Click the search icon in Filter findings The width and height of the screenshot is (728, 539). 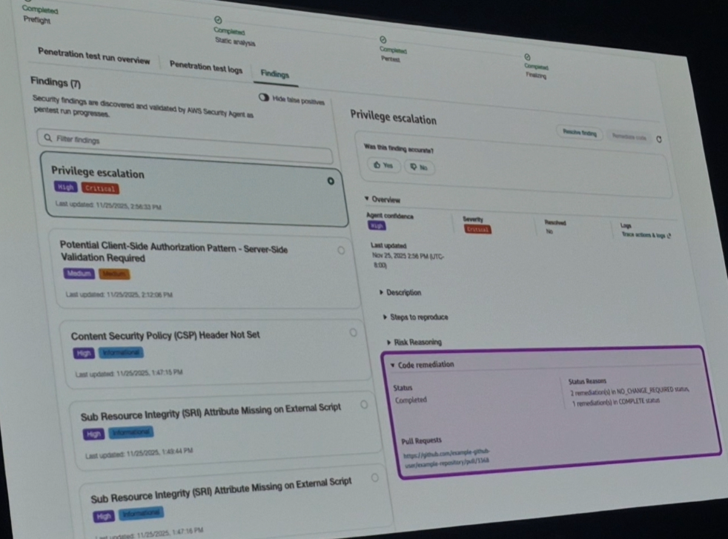[x=47, y=138]
